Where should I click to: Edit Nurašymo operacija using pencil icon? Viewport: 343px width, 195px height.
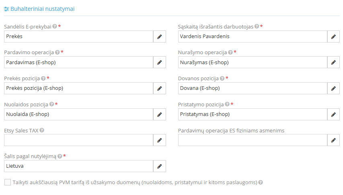click(333, 62)
